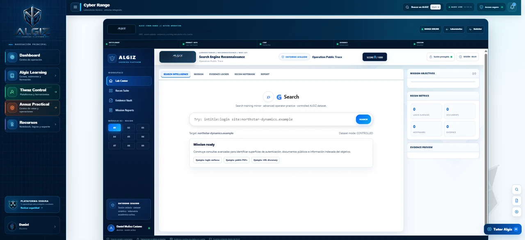Image resolution: width=525 pixels, height=240 pixels.
Task: Follow the Revisar seguridad link
Action: [31, 208]
